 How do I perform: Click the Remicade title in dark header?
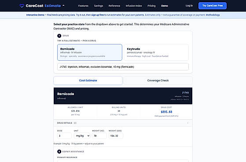point(66,94)
